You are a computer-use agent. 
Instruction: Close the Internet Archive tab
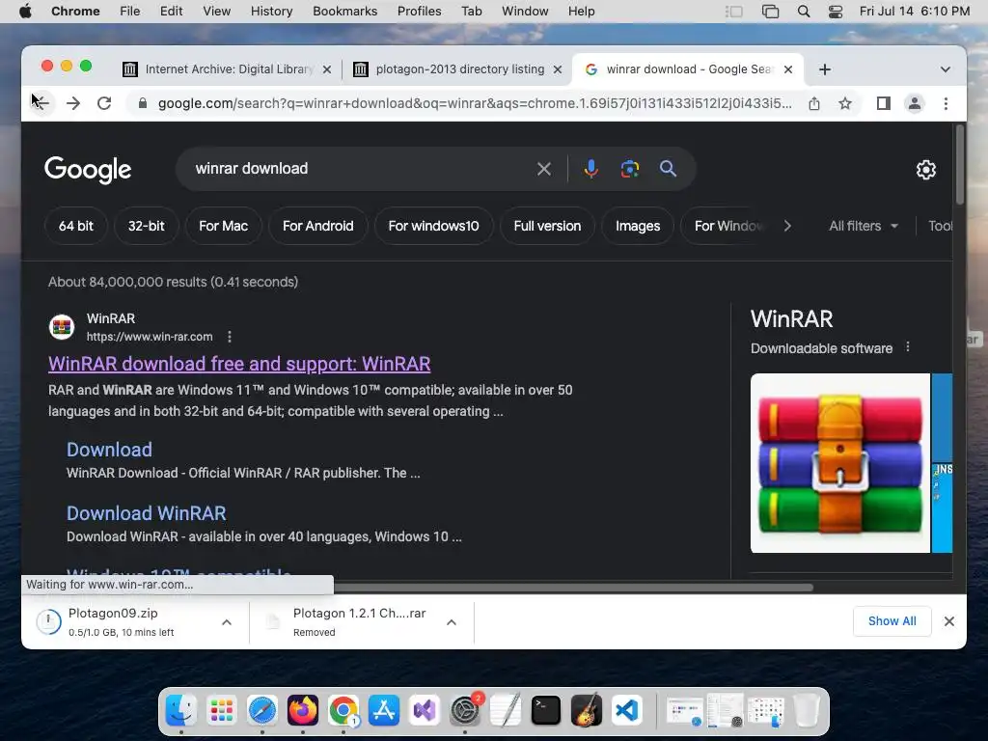pos(327,69)
